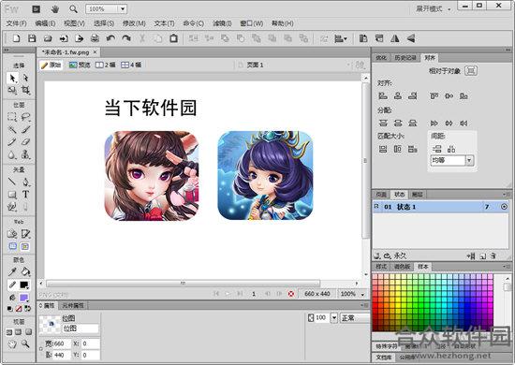Open the 滤镜 menu

tap(222, 23)
